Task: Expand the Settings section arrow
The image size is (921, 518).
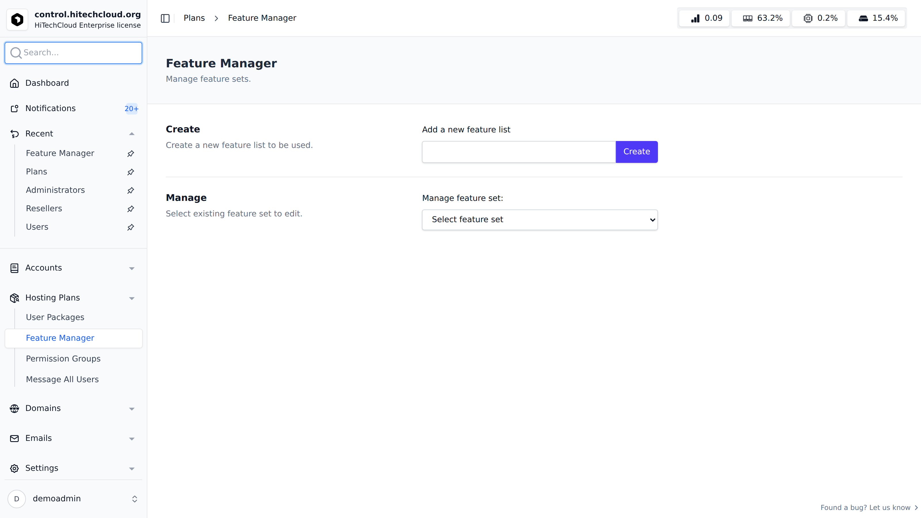Action: [x=132, y=469]
